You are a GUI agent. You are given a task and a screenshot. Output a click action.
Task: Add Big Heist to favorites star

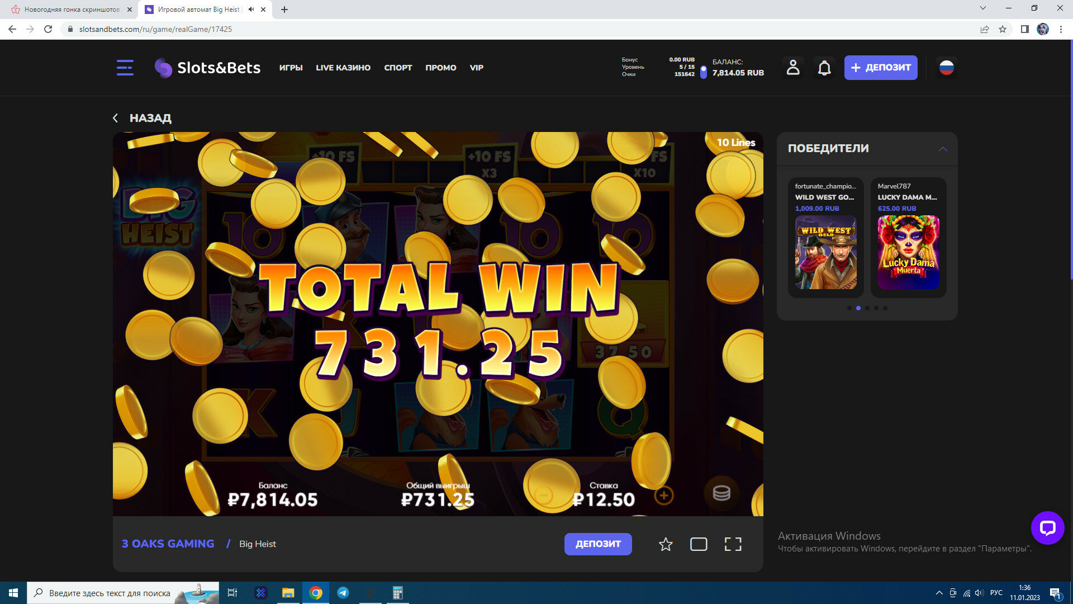point(665,544)
